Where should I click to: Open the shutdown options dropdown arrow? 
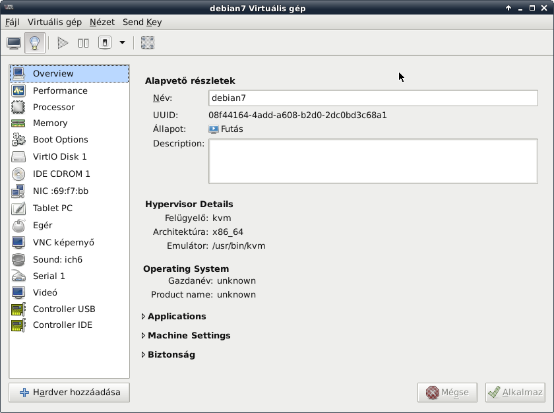pyautogui.click(x=122, y=43)
